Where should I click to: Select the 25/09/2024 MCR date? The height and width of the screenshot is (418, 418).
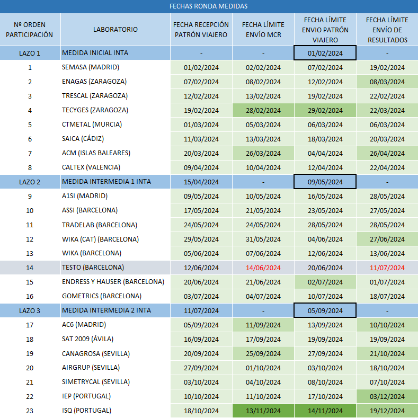coord(263,353)
